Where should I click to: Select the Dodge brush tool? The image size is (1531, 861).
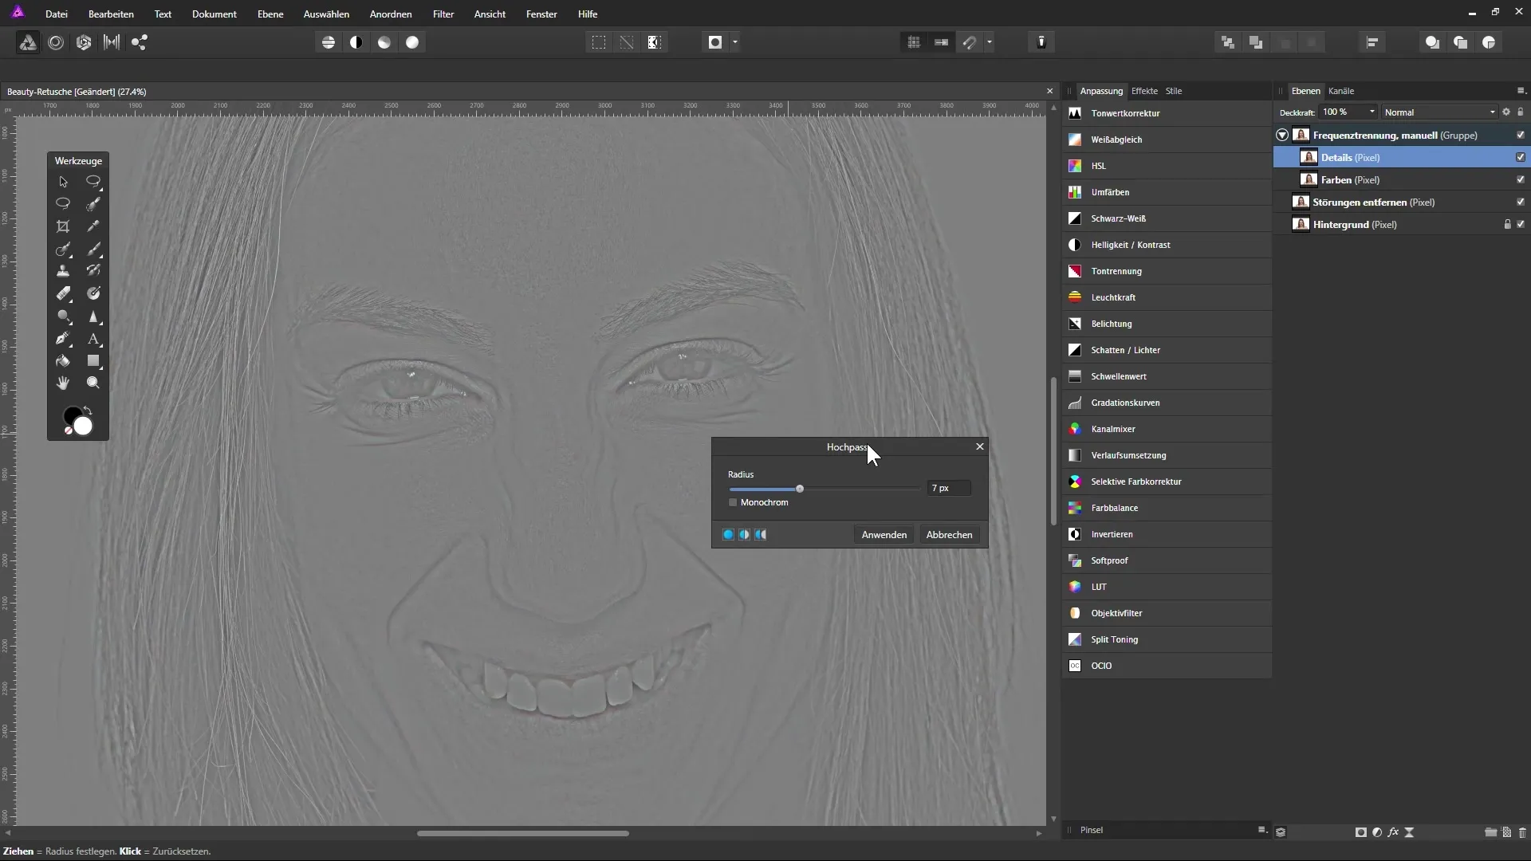pos(63,316)
